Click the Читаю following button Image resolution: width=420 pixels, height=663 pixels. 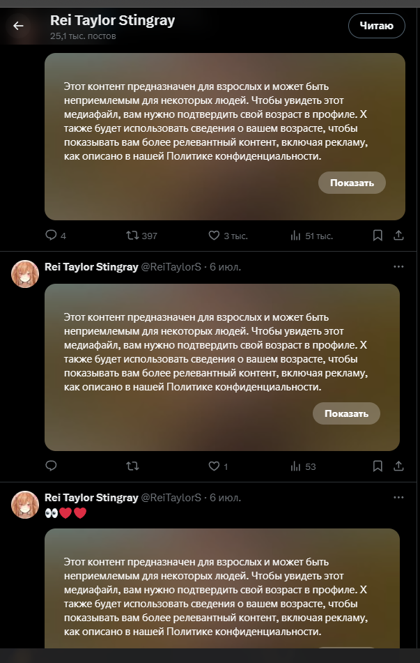coord(376,26)
